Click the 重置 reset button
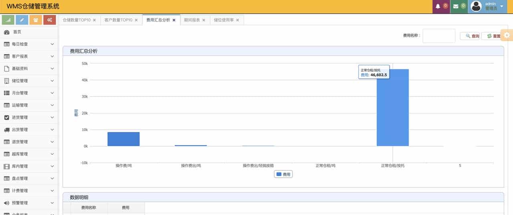 [x=491, y=36]
